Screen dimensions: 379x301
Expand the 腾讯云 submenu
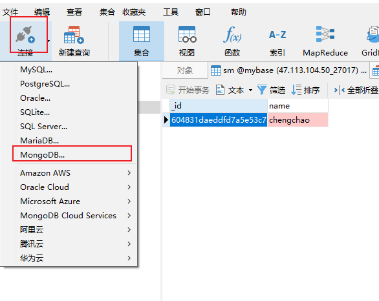69,244
